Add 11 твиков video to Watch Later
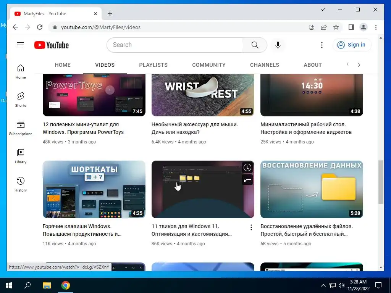The height and width of the screenshot is (293, 391). (247, 168)
